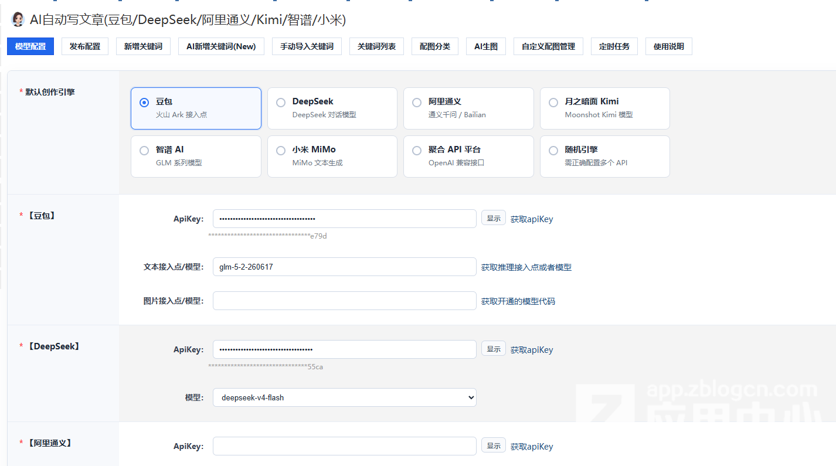
Task: Click the 默认创作引擎 label
Action: (50, 92)
